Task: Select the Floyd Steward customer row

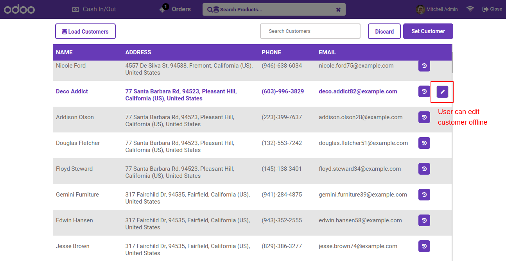Action: coord(252,171)
